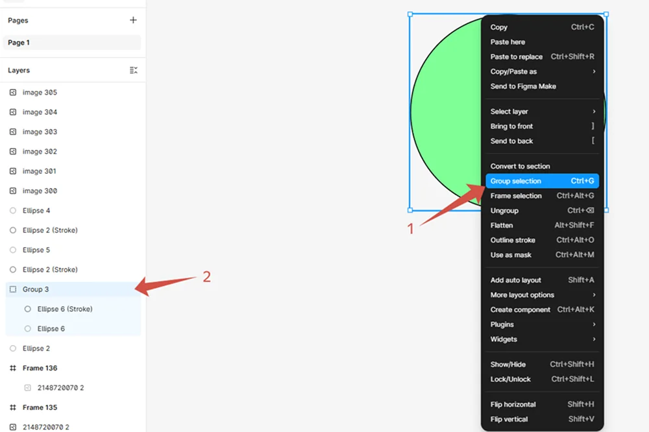Screen dimensions: 649x432
Task: Click the image 305 layer icon
Action: click(x=13, y=93)
